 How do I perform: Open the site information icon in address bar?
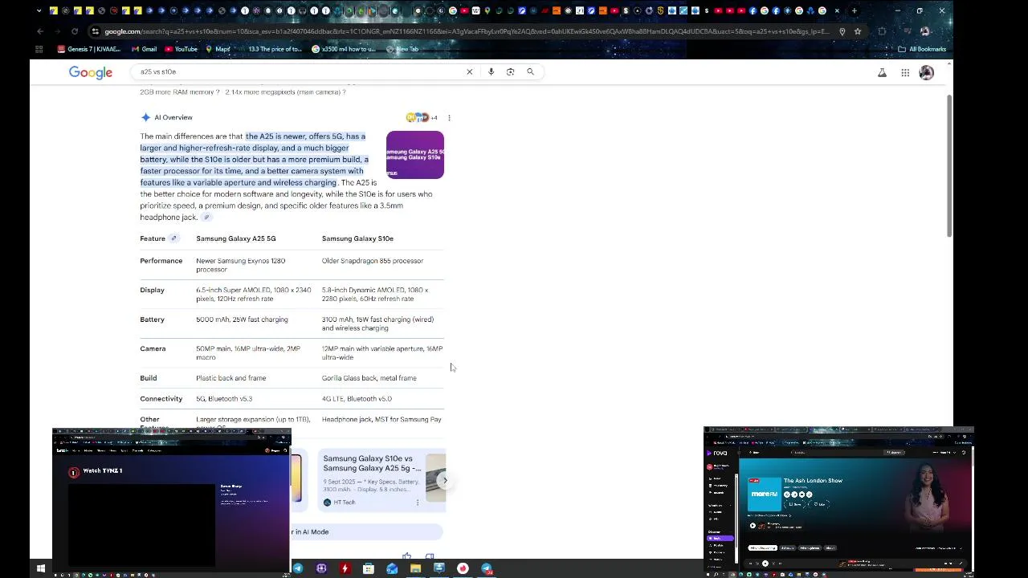tap(95, 31)
